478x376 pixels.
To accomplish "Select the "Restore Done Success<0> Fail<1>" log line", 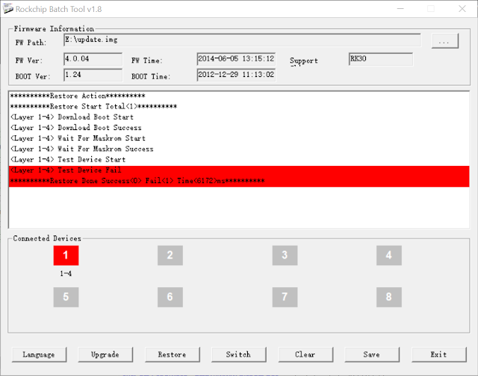I will point(239,181).
